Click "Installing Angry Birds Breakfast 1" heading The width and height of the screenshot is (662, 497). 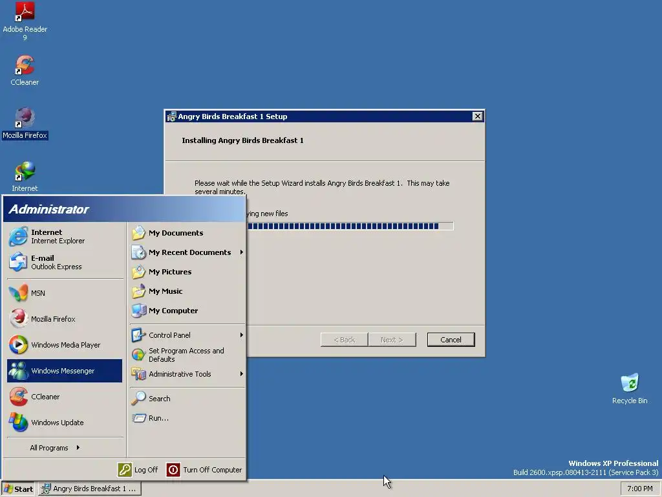[x=243, y=140]
